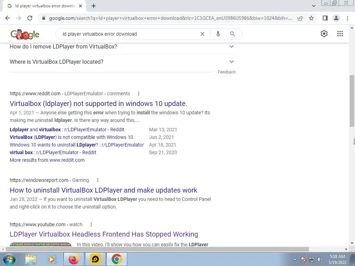This screenshot has width=355, height=266.
Task: Open 'How to uninstall VirtualBox LDPlayer' result
Action: 103,190
